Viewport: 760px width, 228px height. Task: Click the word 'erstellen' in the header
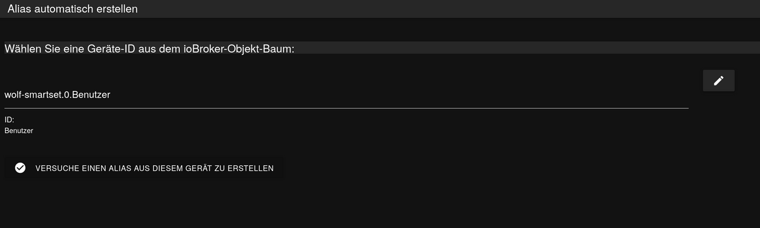tap(117, 9)
